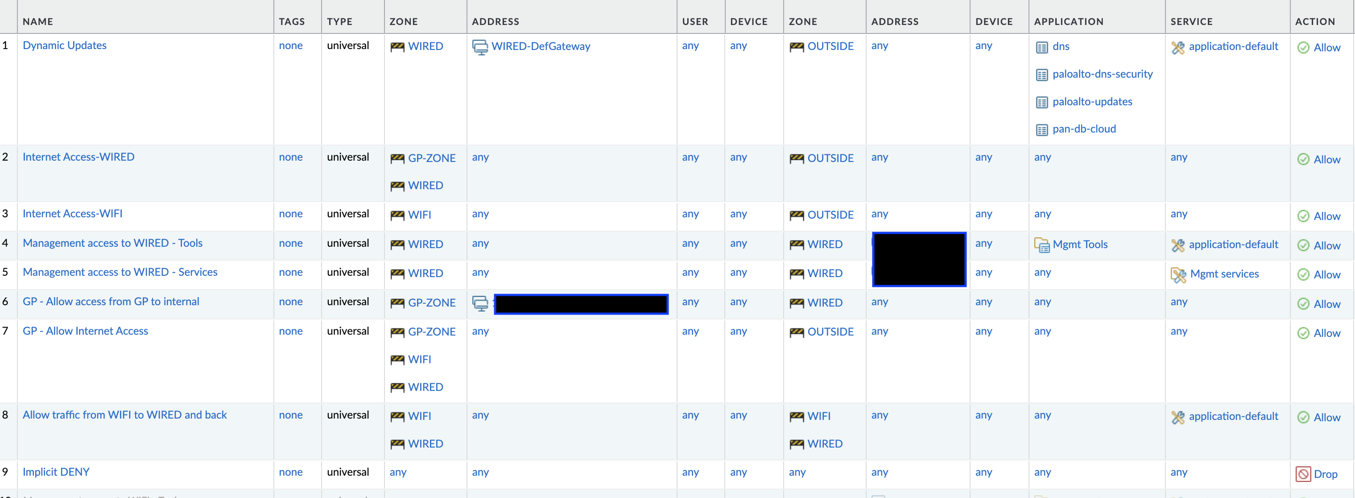This screenshot has width=1355, height=498.
Task: Click the ACTION column header
Action: click(x=1314, y=21)
